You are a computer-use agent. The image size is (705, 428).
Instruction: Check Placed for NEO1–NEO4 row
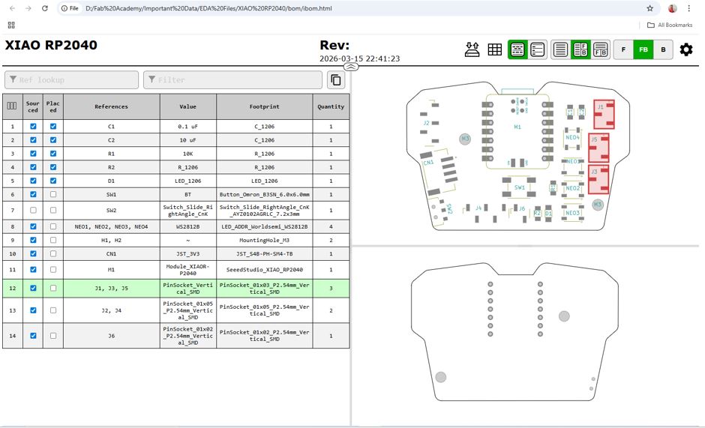pos(53,226)
